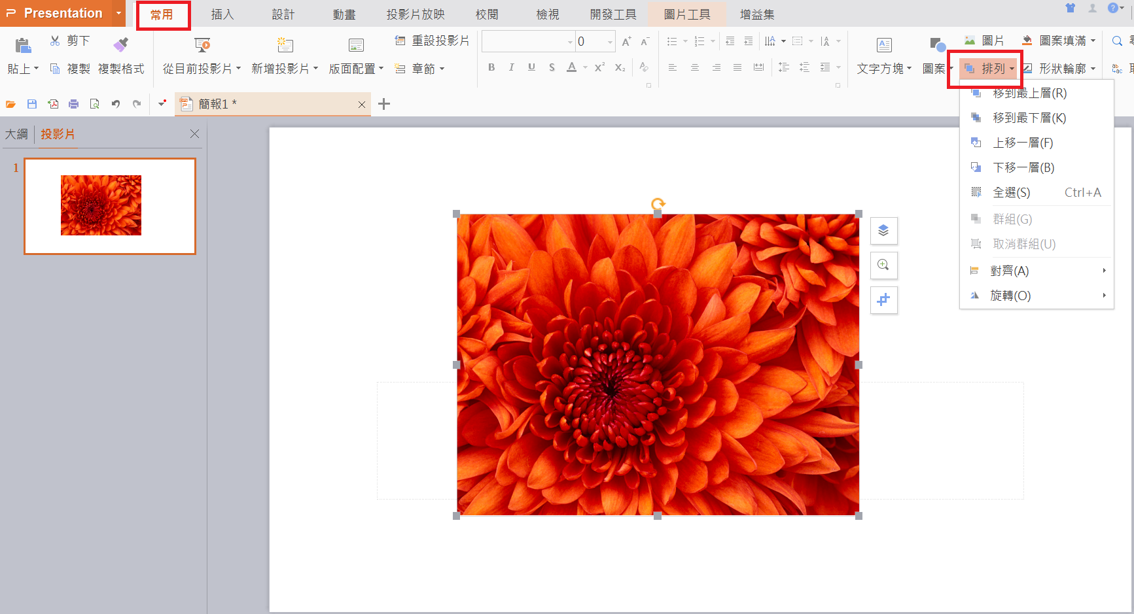This screenshot has height=614, width=1134.
Task: Click the text shadow S icon
Action: coord(552,67)
